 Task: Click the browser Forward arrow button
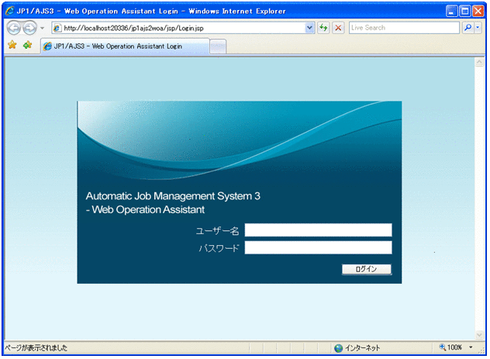[29, 28]
